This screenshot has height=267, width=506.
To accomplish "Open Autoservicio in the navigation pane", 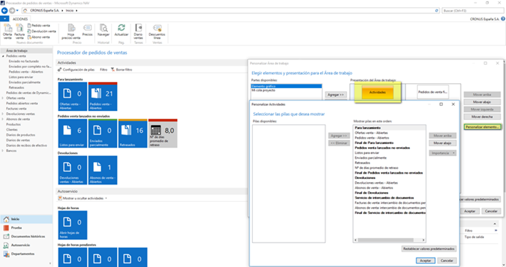I will (x=26, y=245).
